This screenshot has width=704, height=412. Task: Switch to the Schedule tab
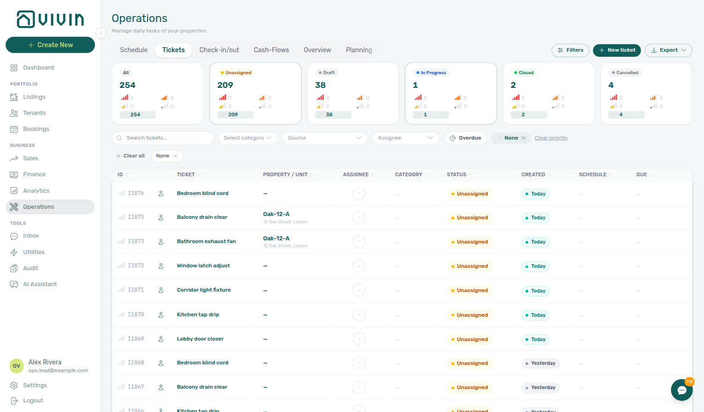pyautogui.click(x=134, y=50)
